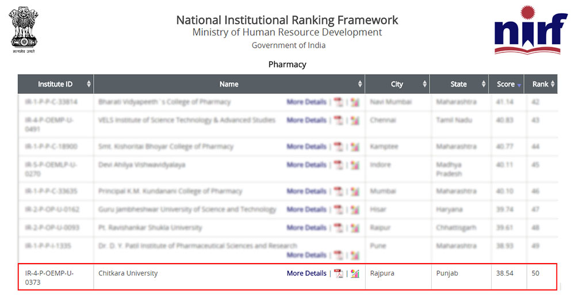The image size is (575, 301).
Task: Click the chart icon for D. Y. Patil Institute
Action: (355, 255)
